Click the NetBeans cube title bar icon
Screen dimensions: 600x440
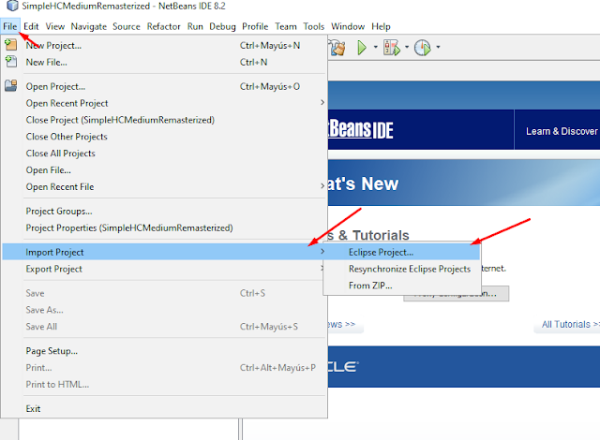tap(12, 6)
